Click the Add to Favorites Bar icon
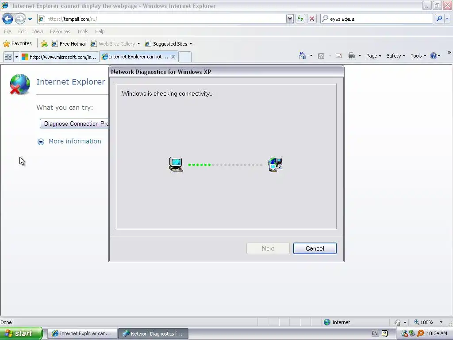Viewport: 453px width, 340px height. tap(44, 44)
